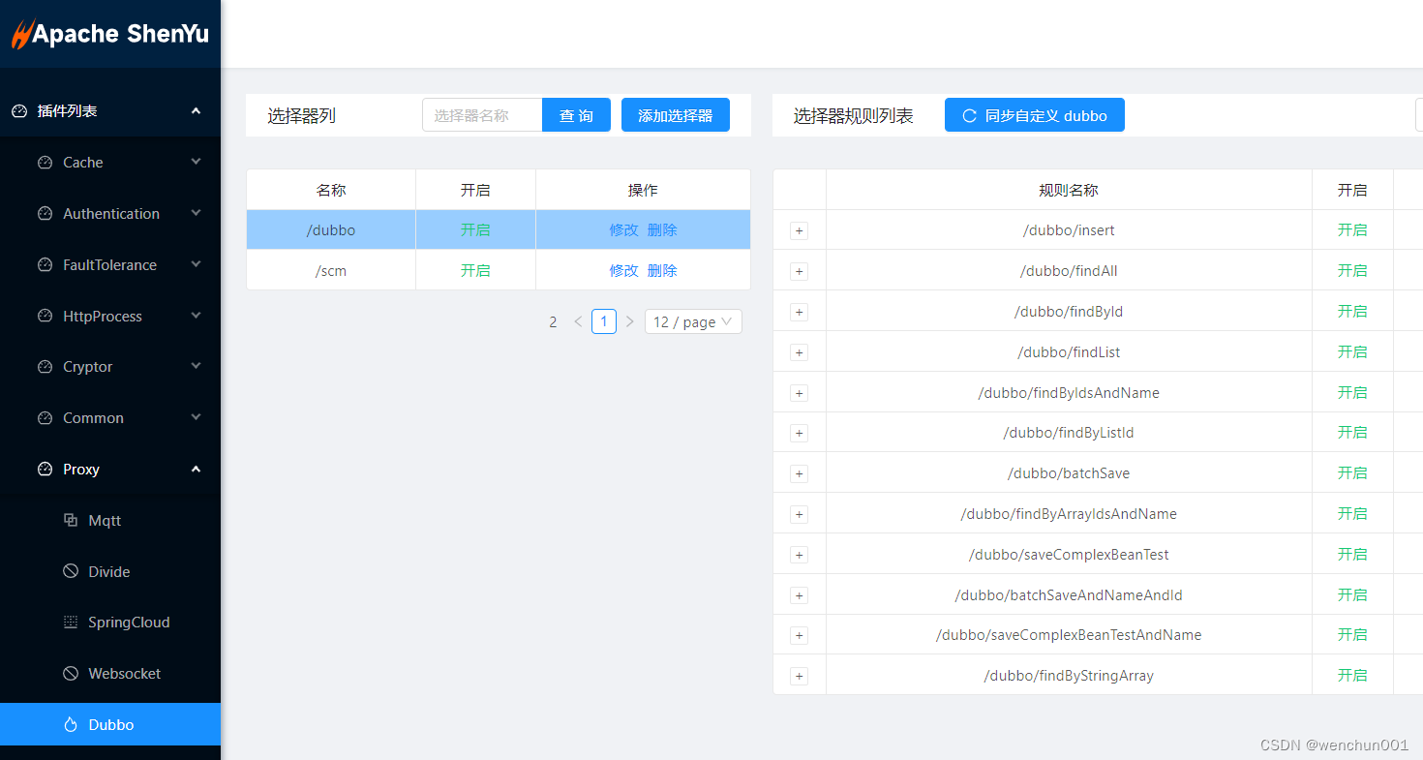Click the /dubbo/findAll rule name
Viewport: 1423px width, 760px height.
click(1069, 271)
